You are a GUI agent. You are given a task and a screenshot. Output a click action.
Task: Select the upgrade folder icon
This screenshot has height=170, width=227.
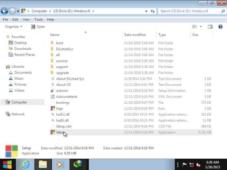point(52,73)
